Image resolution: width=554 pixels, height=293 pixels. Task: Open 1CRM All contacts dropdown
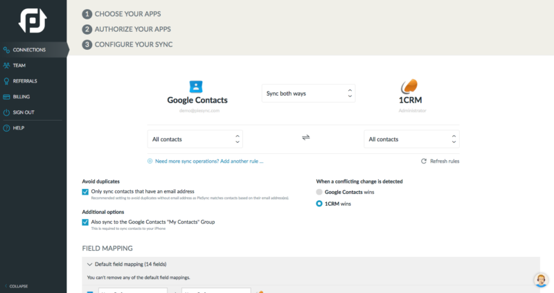click(411, 139)
